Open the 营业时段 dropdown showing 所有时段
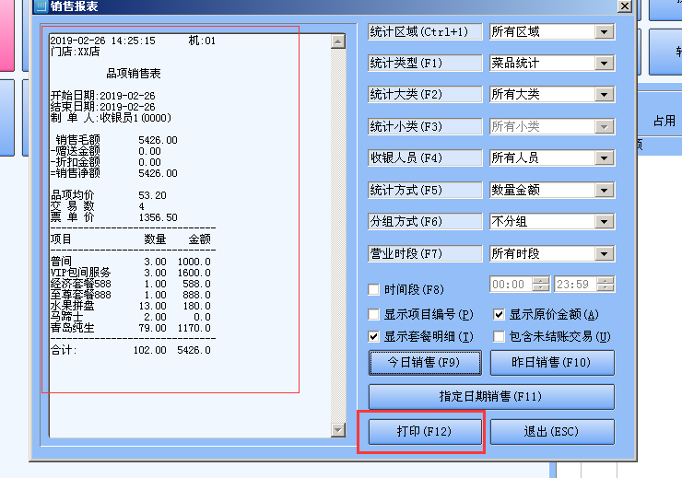682x478 pixels. 604,253
